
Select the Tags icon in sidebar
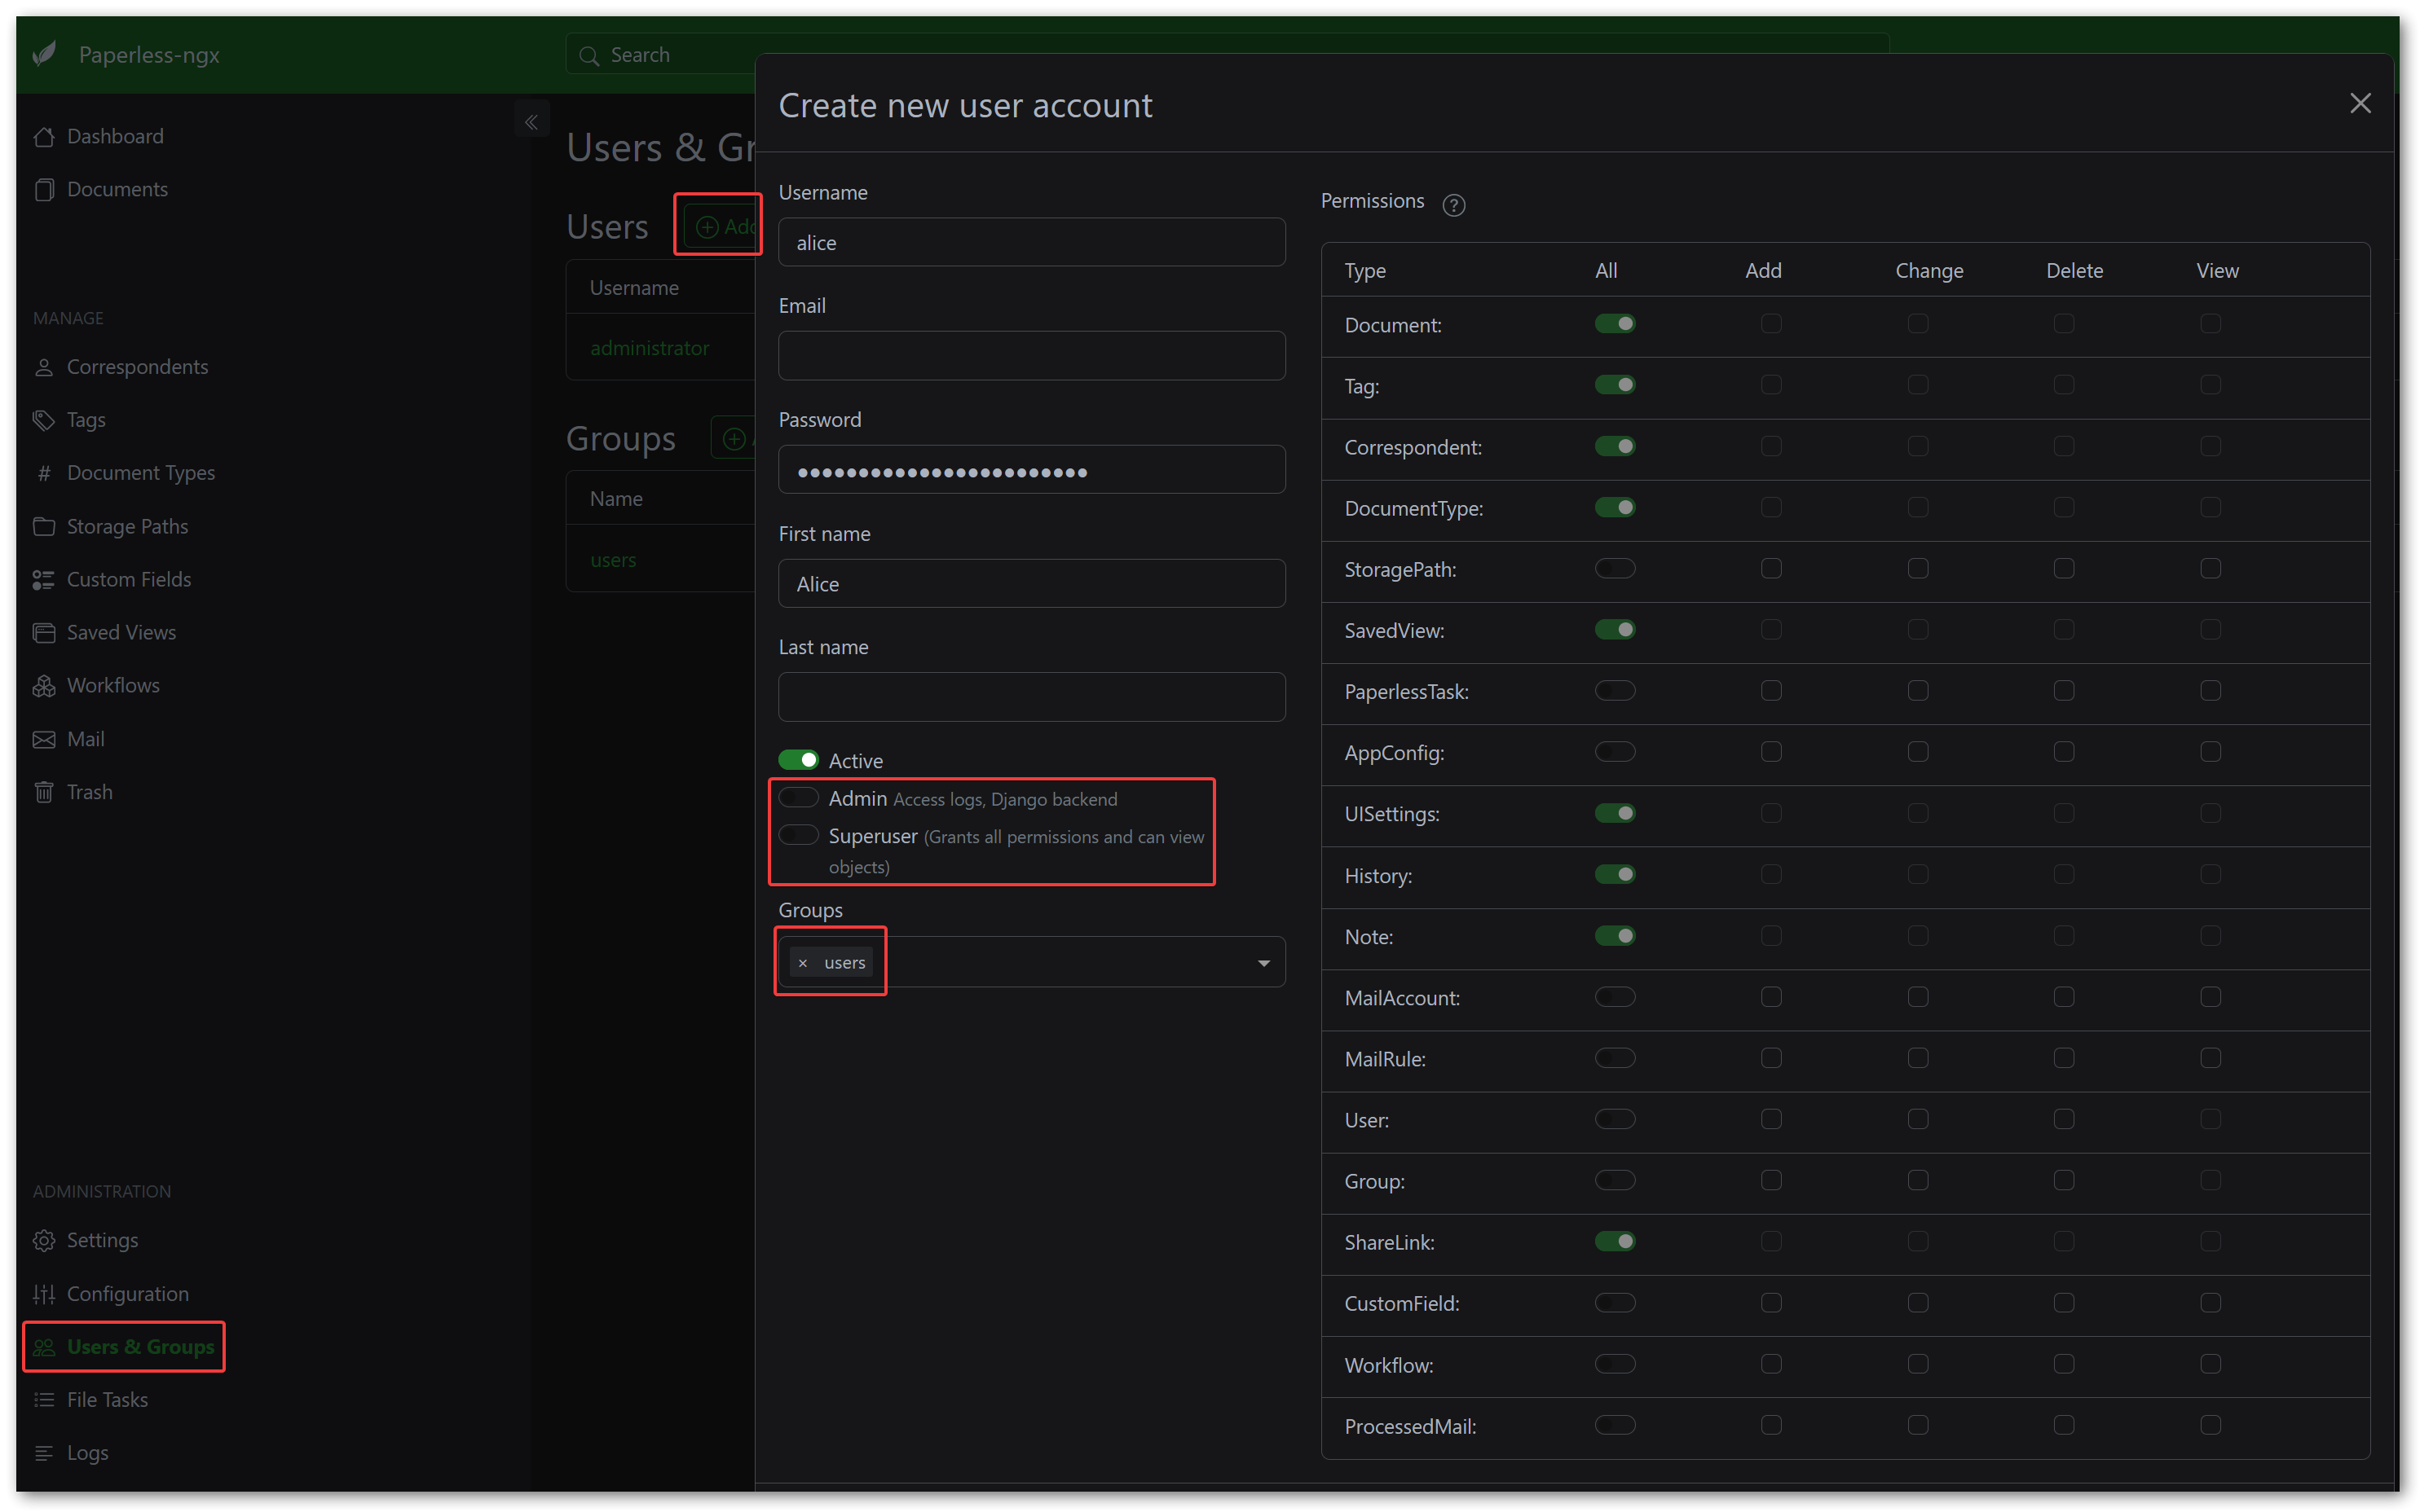point(45,419)
